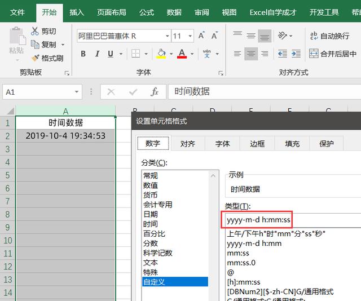Expand font color dropdown arrow

[192, 54]
